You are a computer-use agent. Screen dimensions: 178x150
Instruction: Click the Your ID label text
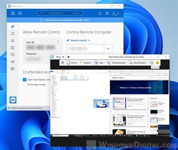click(x=30, y=42)
